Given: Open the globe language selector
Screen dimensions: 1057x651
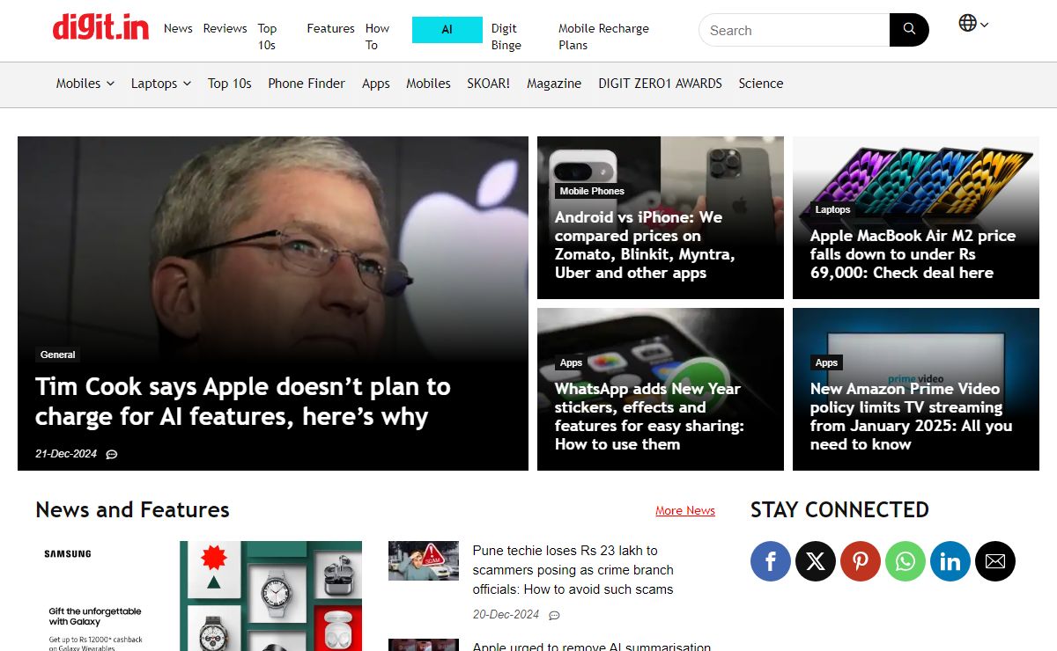Looking at the screenshot, I should 973,24.
